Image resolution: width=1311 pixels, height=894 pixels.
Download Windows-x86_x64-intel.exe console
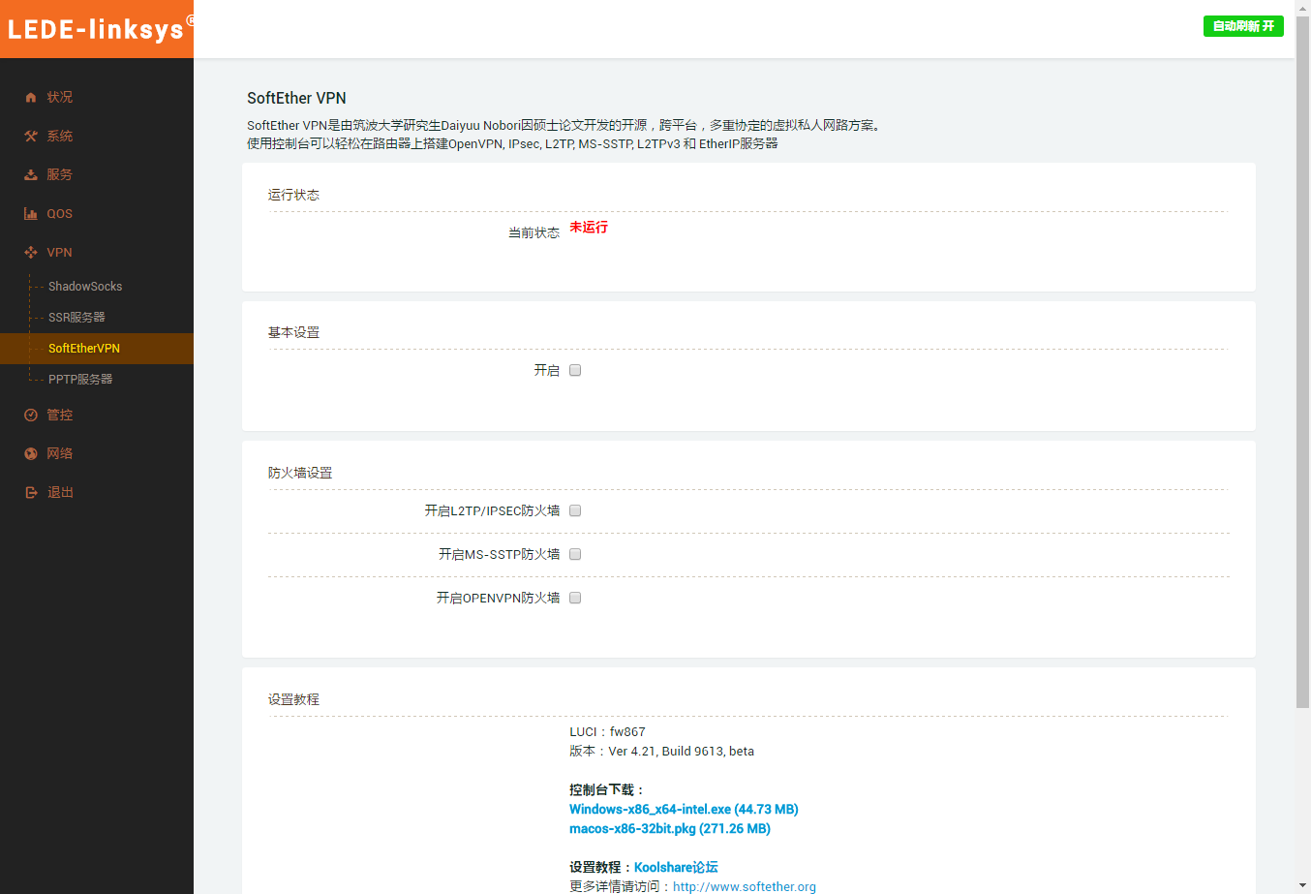[684, 810]
